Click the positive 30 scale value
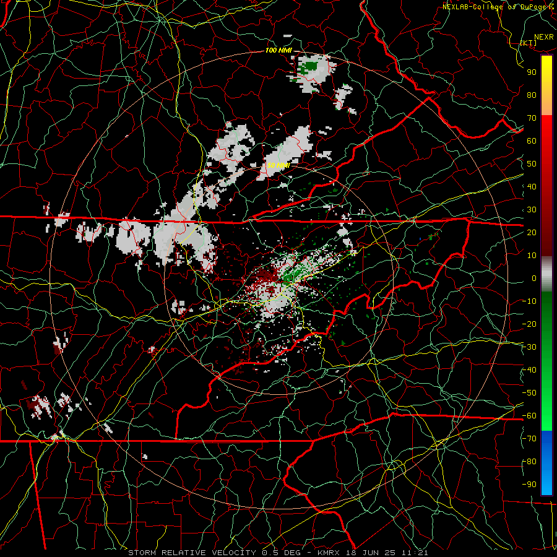Viewport: 557px width, 557px height. click(532, 210)
